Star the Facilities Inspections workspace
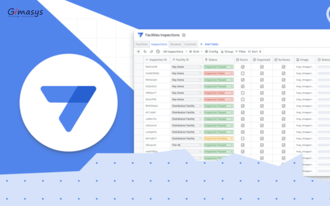330x206 pixels. coord(184,35)
